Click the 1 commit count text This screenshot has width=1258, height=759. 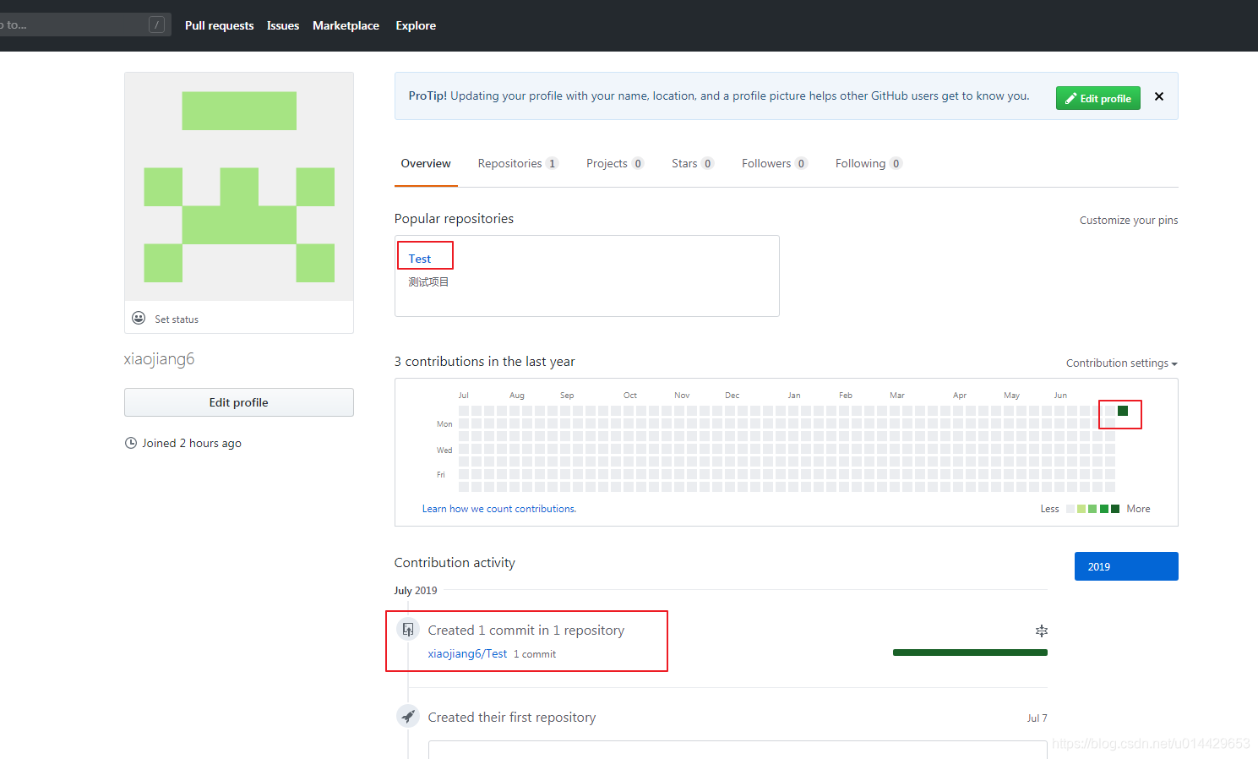tap(535, 654)
